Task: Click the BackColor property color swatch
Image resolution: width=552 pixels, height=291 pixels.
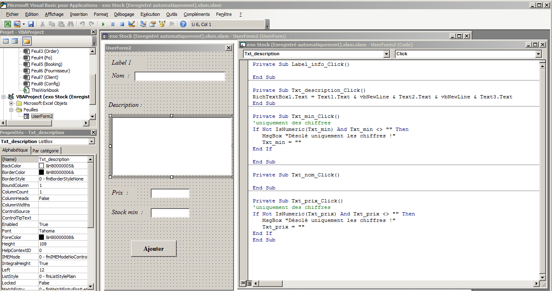Action: click(x=41, y=166)
